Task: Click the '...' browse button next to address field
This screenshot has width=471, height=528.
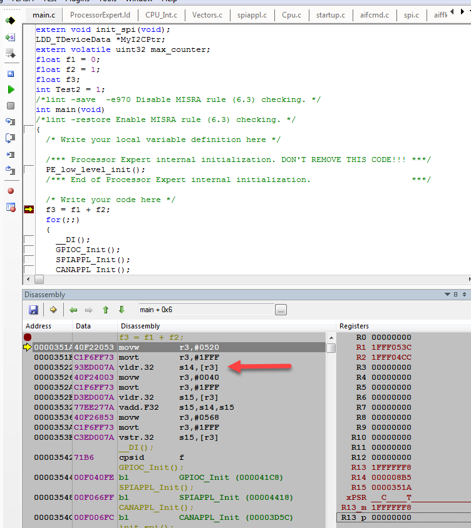Action: [281, 310]
